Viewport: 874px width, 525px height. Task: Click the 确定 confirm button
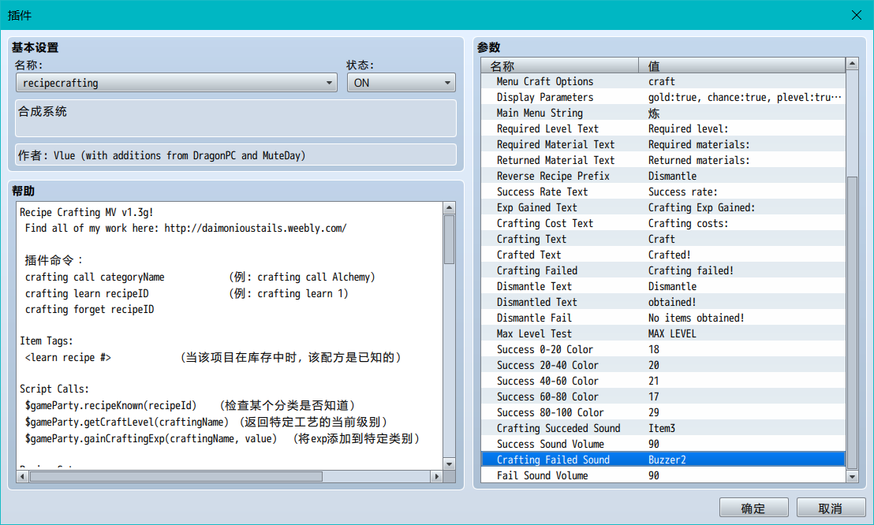pyautogui.click(x=753, y=508)
